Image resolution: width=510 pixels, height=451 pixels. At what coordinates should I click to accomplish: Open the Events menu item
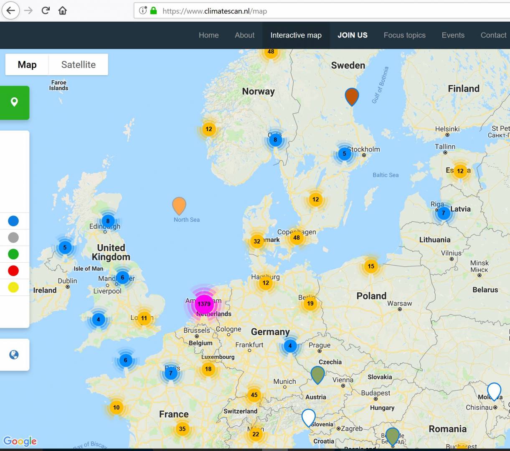[x=453, y=35]
